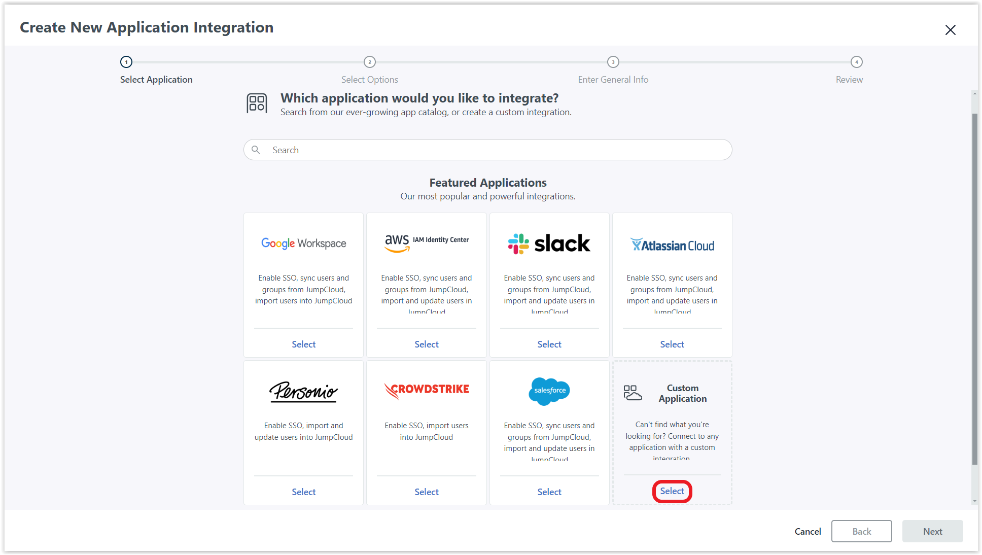Go to the Review step label

[x=849, y=80]
